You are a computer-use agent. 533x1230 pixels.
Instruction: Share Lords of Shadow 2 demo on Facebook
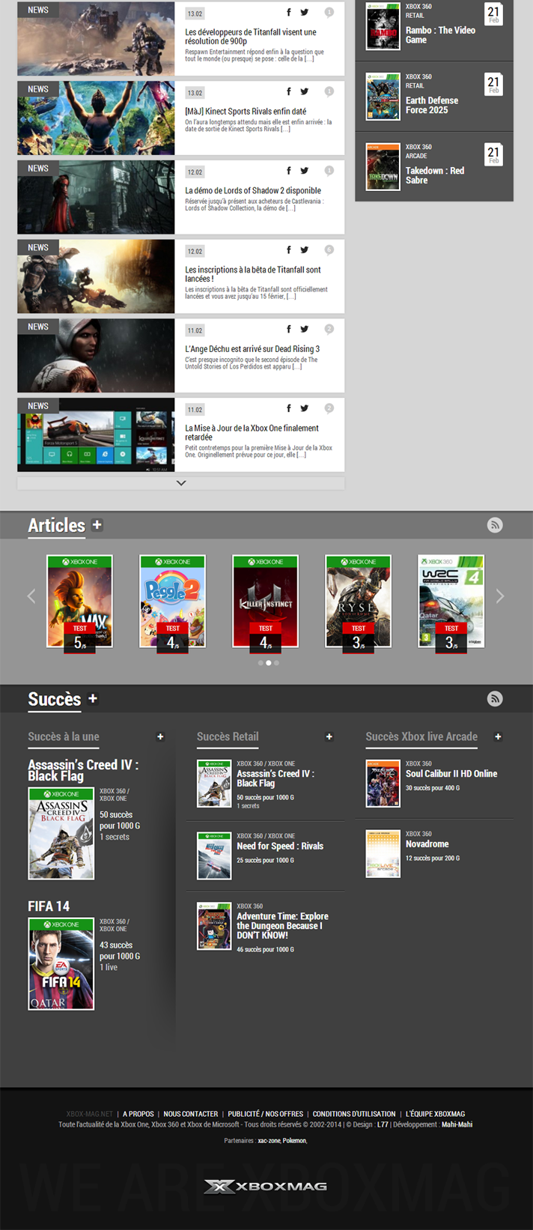(x=289, y=171)
